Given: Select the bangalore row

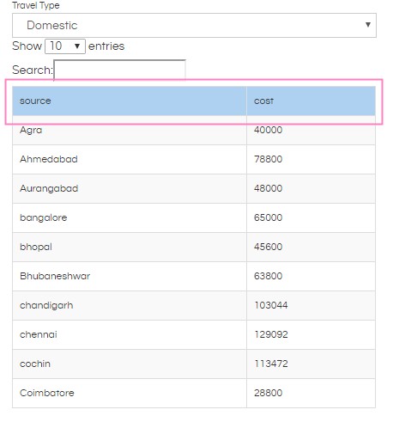Looking at the screenshot, I should 194,218.
